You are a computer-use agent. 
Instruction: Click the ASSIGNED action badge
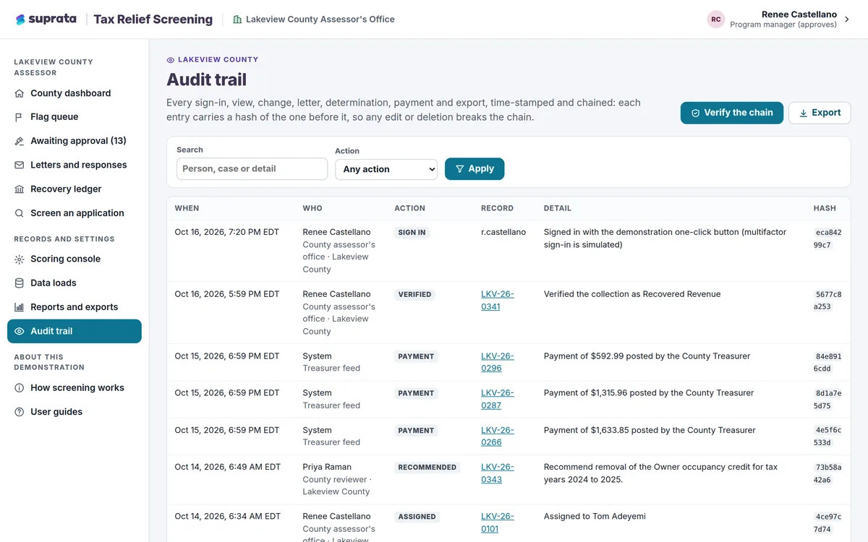coord(417,517)
